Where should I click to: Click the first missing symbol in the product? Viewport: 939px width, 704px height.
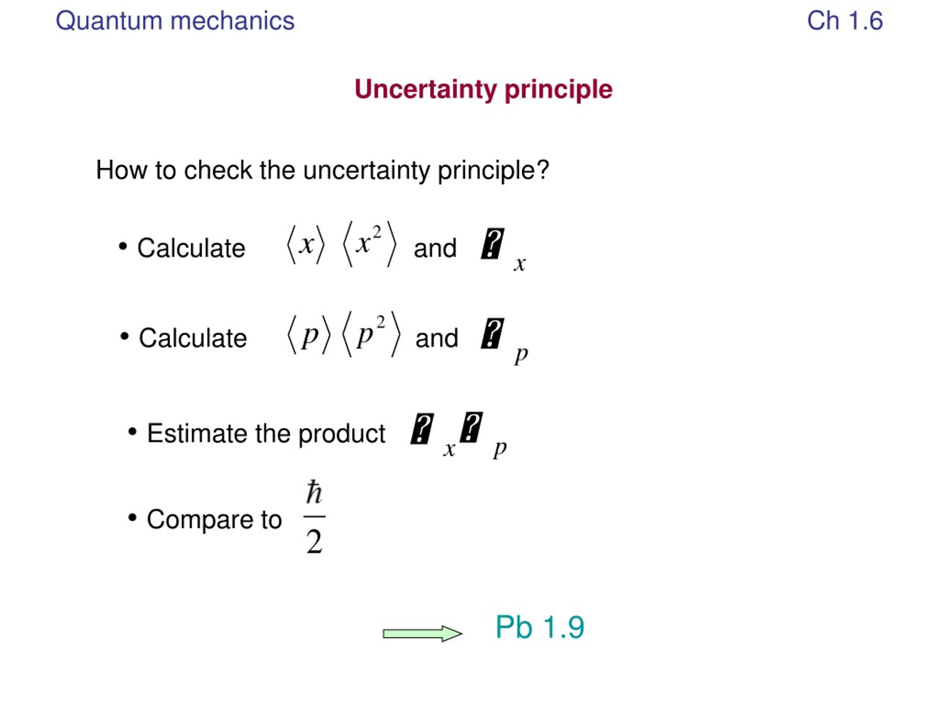point(422,429)
